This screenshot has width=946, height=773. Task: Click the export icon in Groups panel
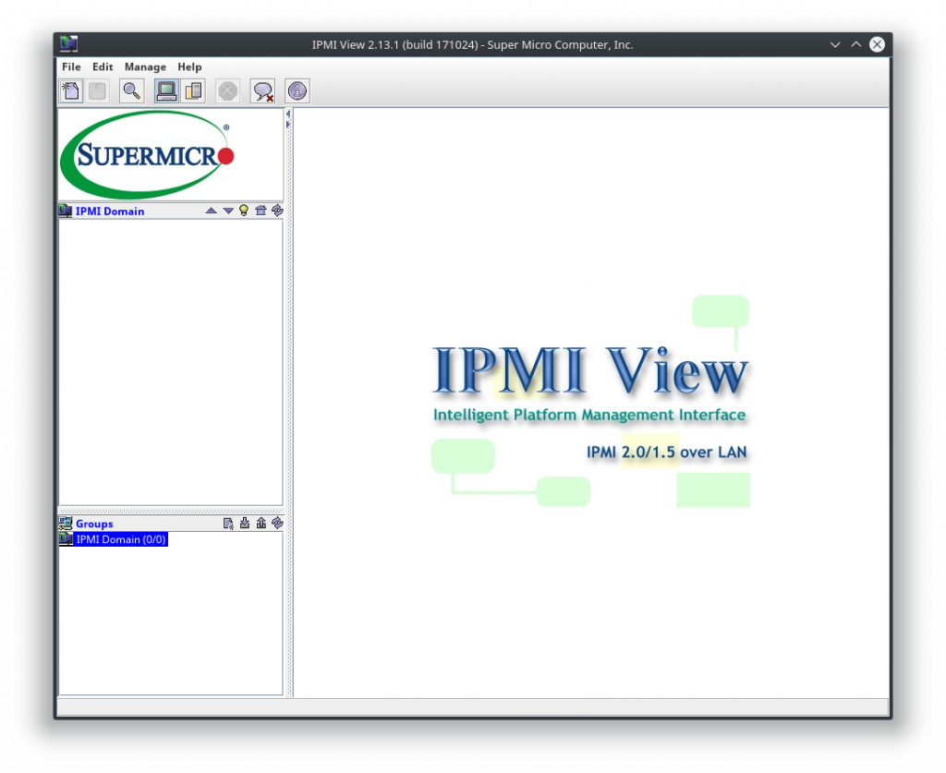point(261,523)
